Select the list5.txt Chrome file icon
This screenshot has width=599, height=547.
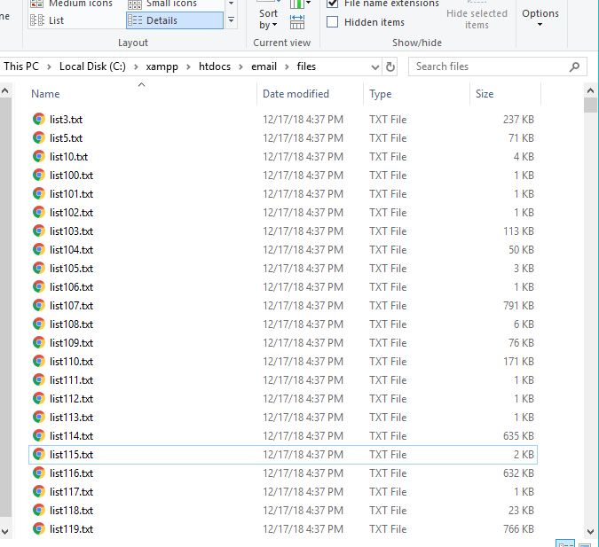(x=38, y=137)
